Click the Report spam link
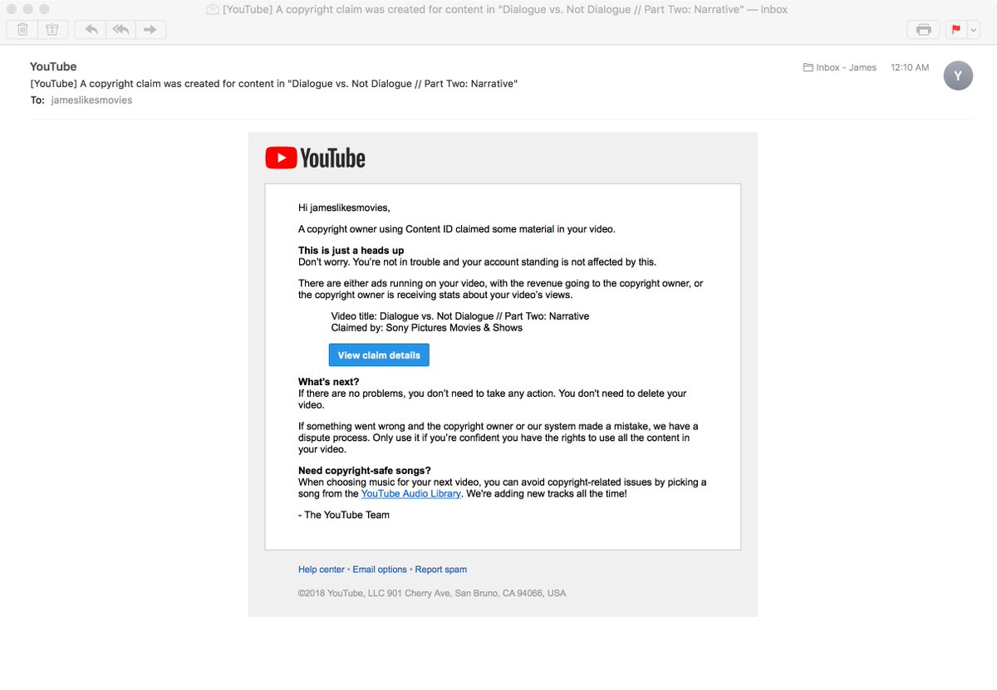 (x=441, y=570)
